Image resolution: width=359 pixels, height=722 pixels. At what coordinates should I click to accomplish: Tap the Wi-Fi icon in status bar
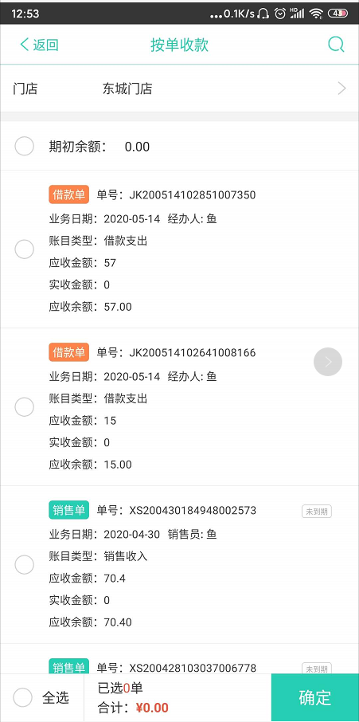[316, 14]
